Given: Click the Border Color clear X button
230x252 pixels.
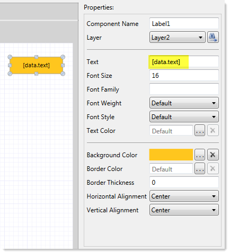Looking at the screenshot, I should coord(213,168).
